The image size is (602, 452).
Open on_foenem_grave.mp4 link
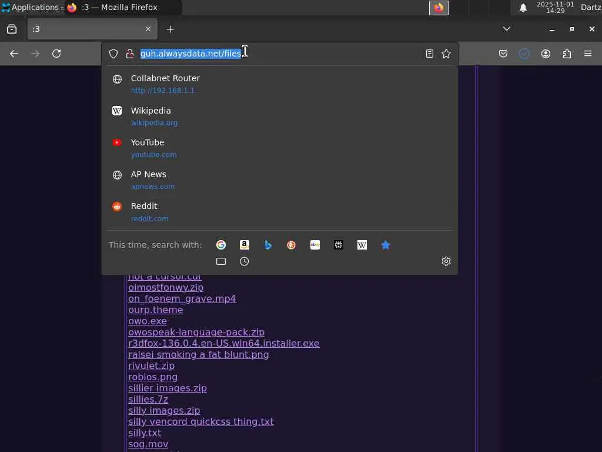[x=182, y=298]
